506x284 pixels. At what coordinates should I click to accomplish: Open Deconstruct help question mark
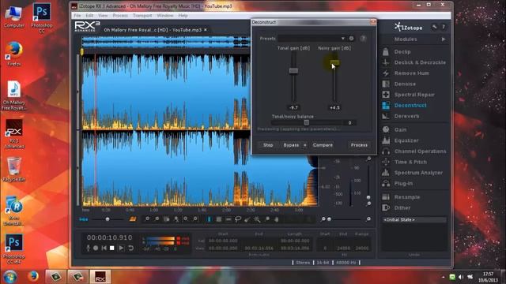coord(363,39)
